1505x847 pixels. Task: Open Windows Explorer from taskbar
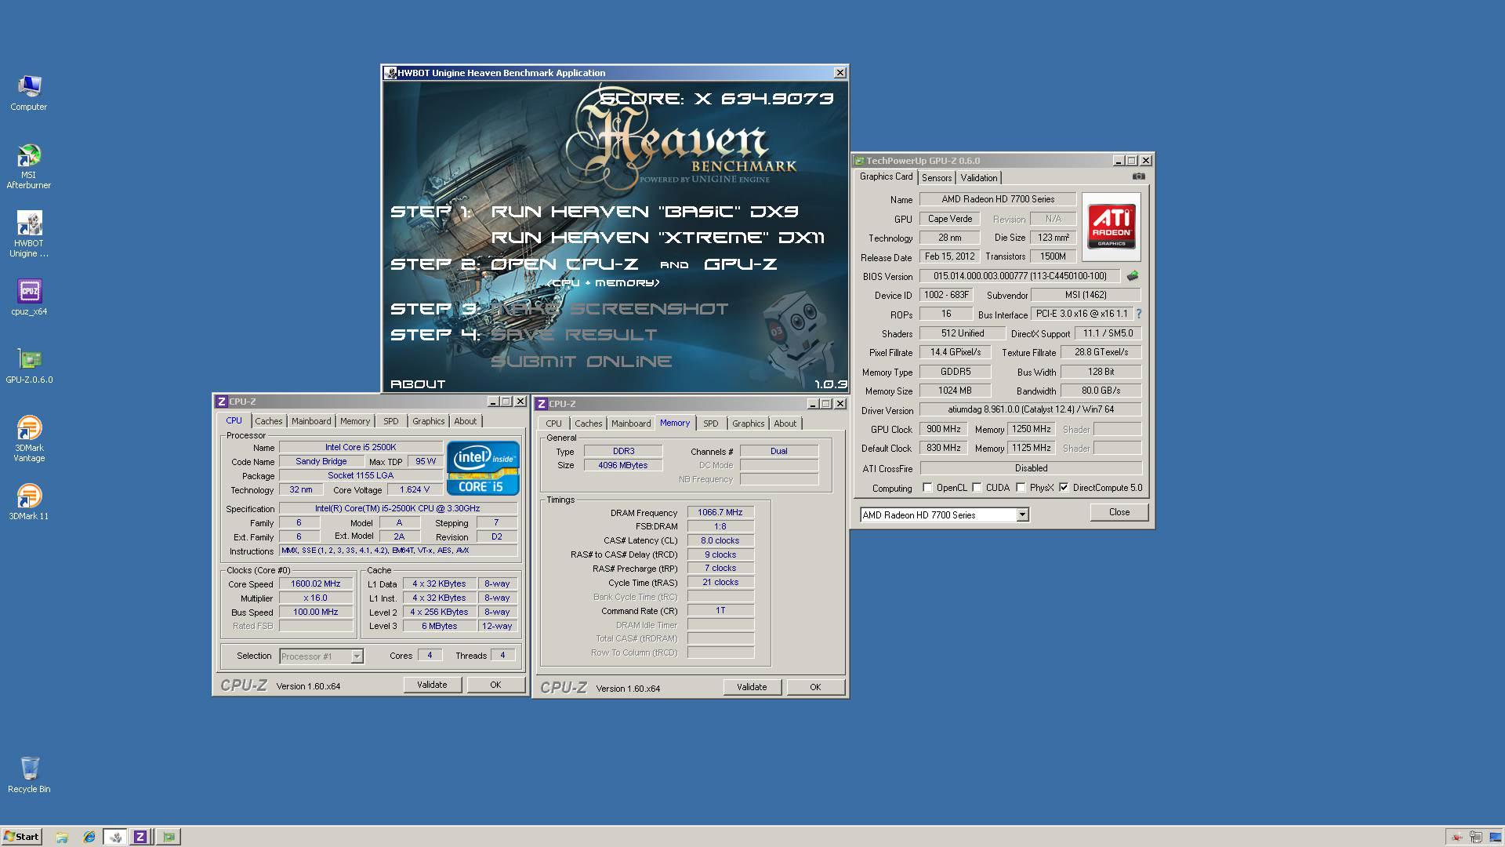pos(62,837)
